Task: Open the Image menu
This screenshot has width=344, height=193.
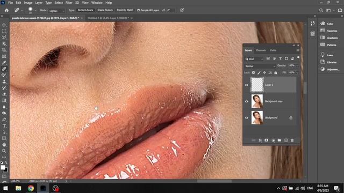Action: (x=28, y=3)
